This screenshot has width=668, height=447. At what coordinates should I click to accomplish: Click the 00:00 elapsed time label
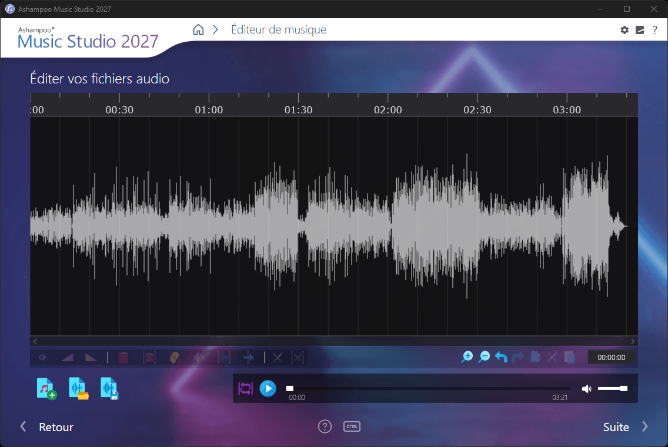pyautogui.click(x=297, y=398)
